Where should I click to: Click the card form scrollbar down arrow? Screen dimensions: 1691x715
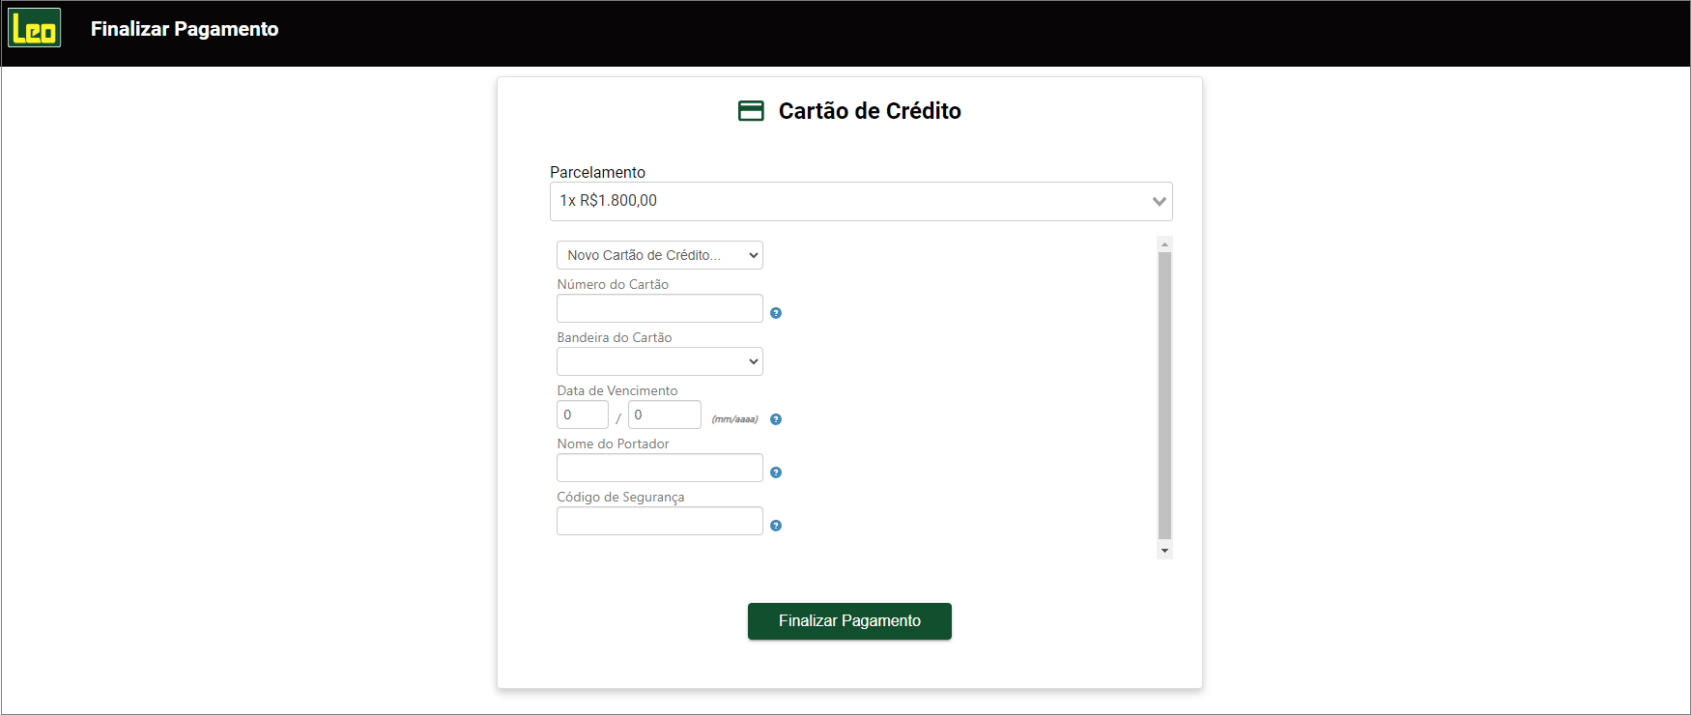(x=1164, y=551)
